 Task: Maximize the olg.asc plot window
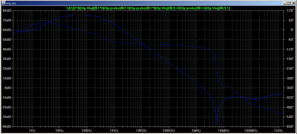[x=289, y=3]
